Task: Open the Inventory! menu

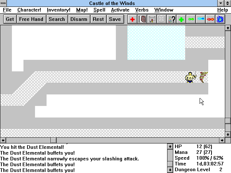Action: pyautogui.click(x=58, y=10)
